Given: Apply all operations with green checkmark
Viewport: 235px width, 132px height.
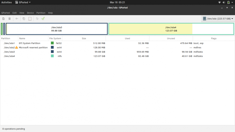Looking at the screenshot, I should (x=43, y=19).
